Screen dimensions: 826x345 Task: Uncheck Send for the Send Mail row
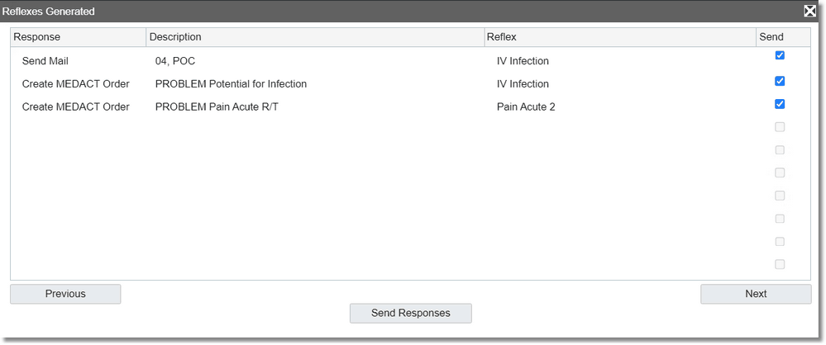coord(780,55)
